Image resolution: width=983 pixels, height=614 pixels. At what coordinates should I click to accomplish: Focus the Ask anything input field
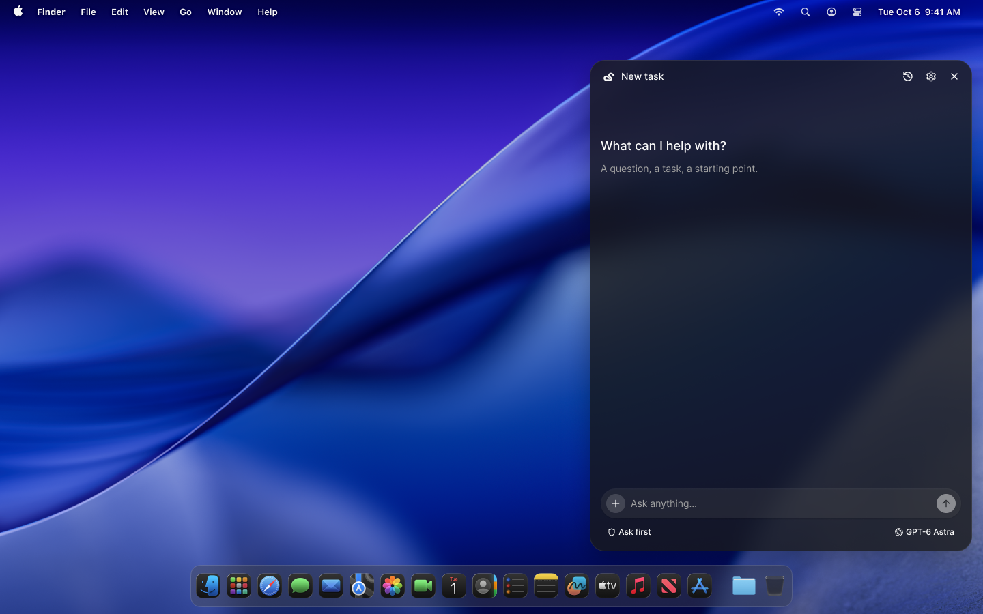tap(780, 503)
